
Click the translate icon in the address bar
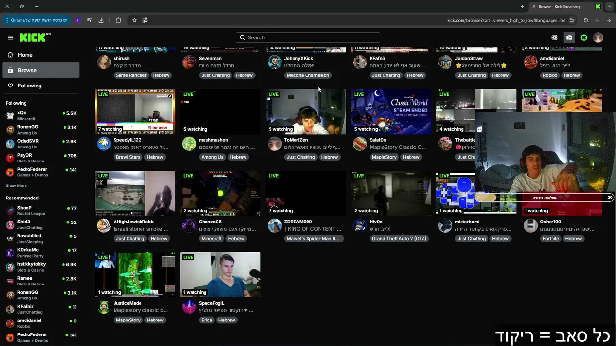click(x=144, y=20)
